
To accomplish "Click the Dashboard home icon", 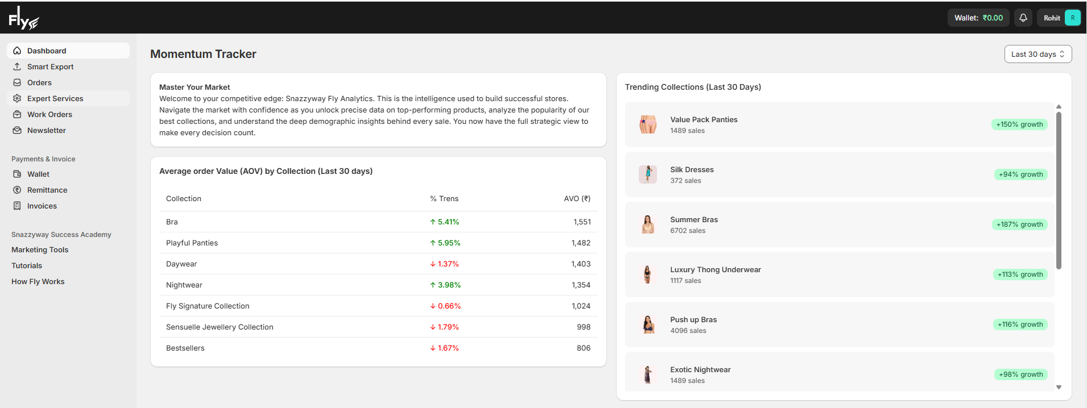I will pyautogui.click(x=17, y=51).
